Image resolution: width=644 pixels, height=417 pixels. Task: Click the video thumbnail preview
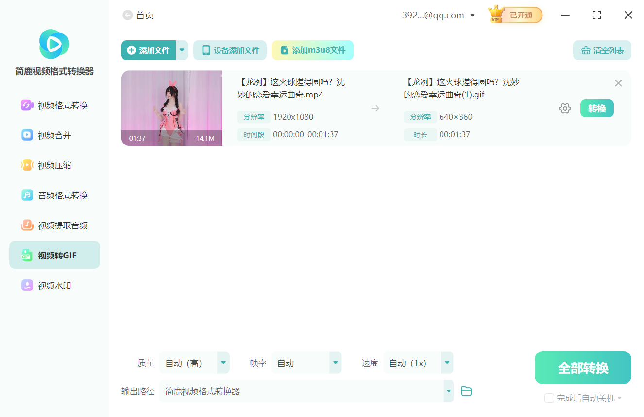[x=172, y=108]
